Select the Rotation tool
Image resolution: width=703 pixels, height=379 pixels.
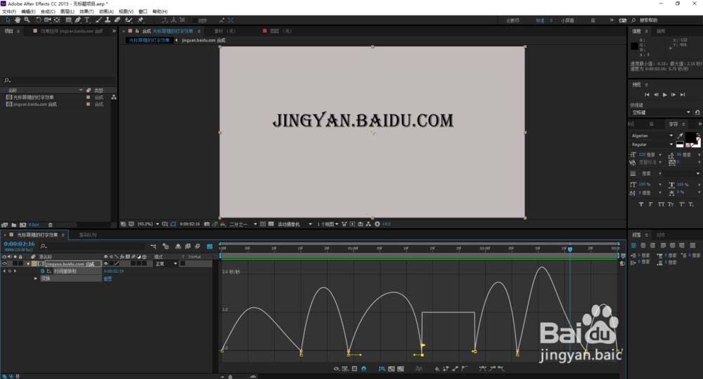click(x=38, y=20)
